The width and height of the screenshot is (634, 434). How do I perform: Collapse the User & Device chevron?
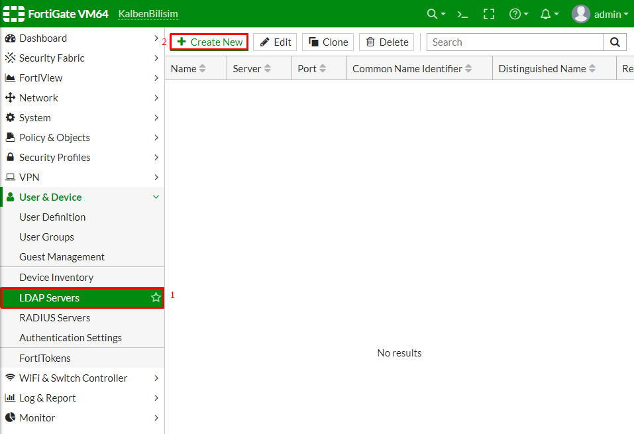(x=156, y=197)
